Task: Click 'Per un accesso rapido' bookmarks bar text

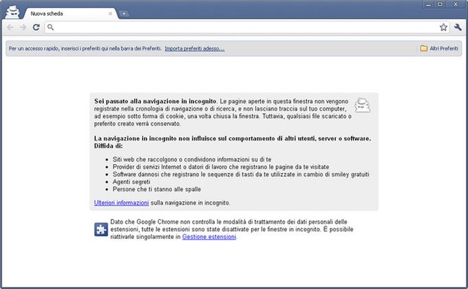Action: [x=85, y=49]
